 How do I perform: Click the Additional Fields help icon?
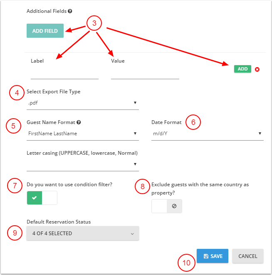click(x=70, y=11)
